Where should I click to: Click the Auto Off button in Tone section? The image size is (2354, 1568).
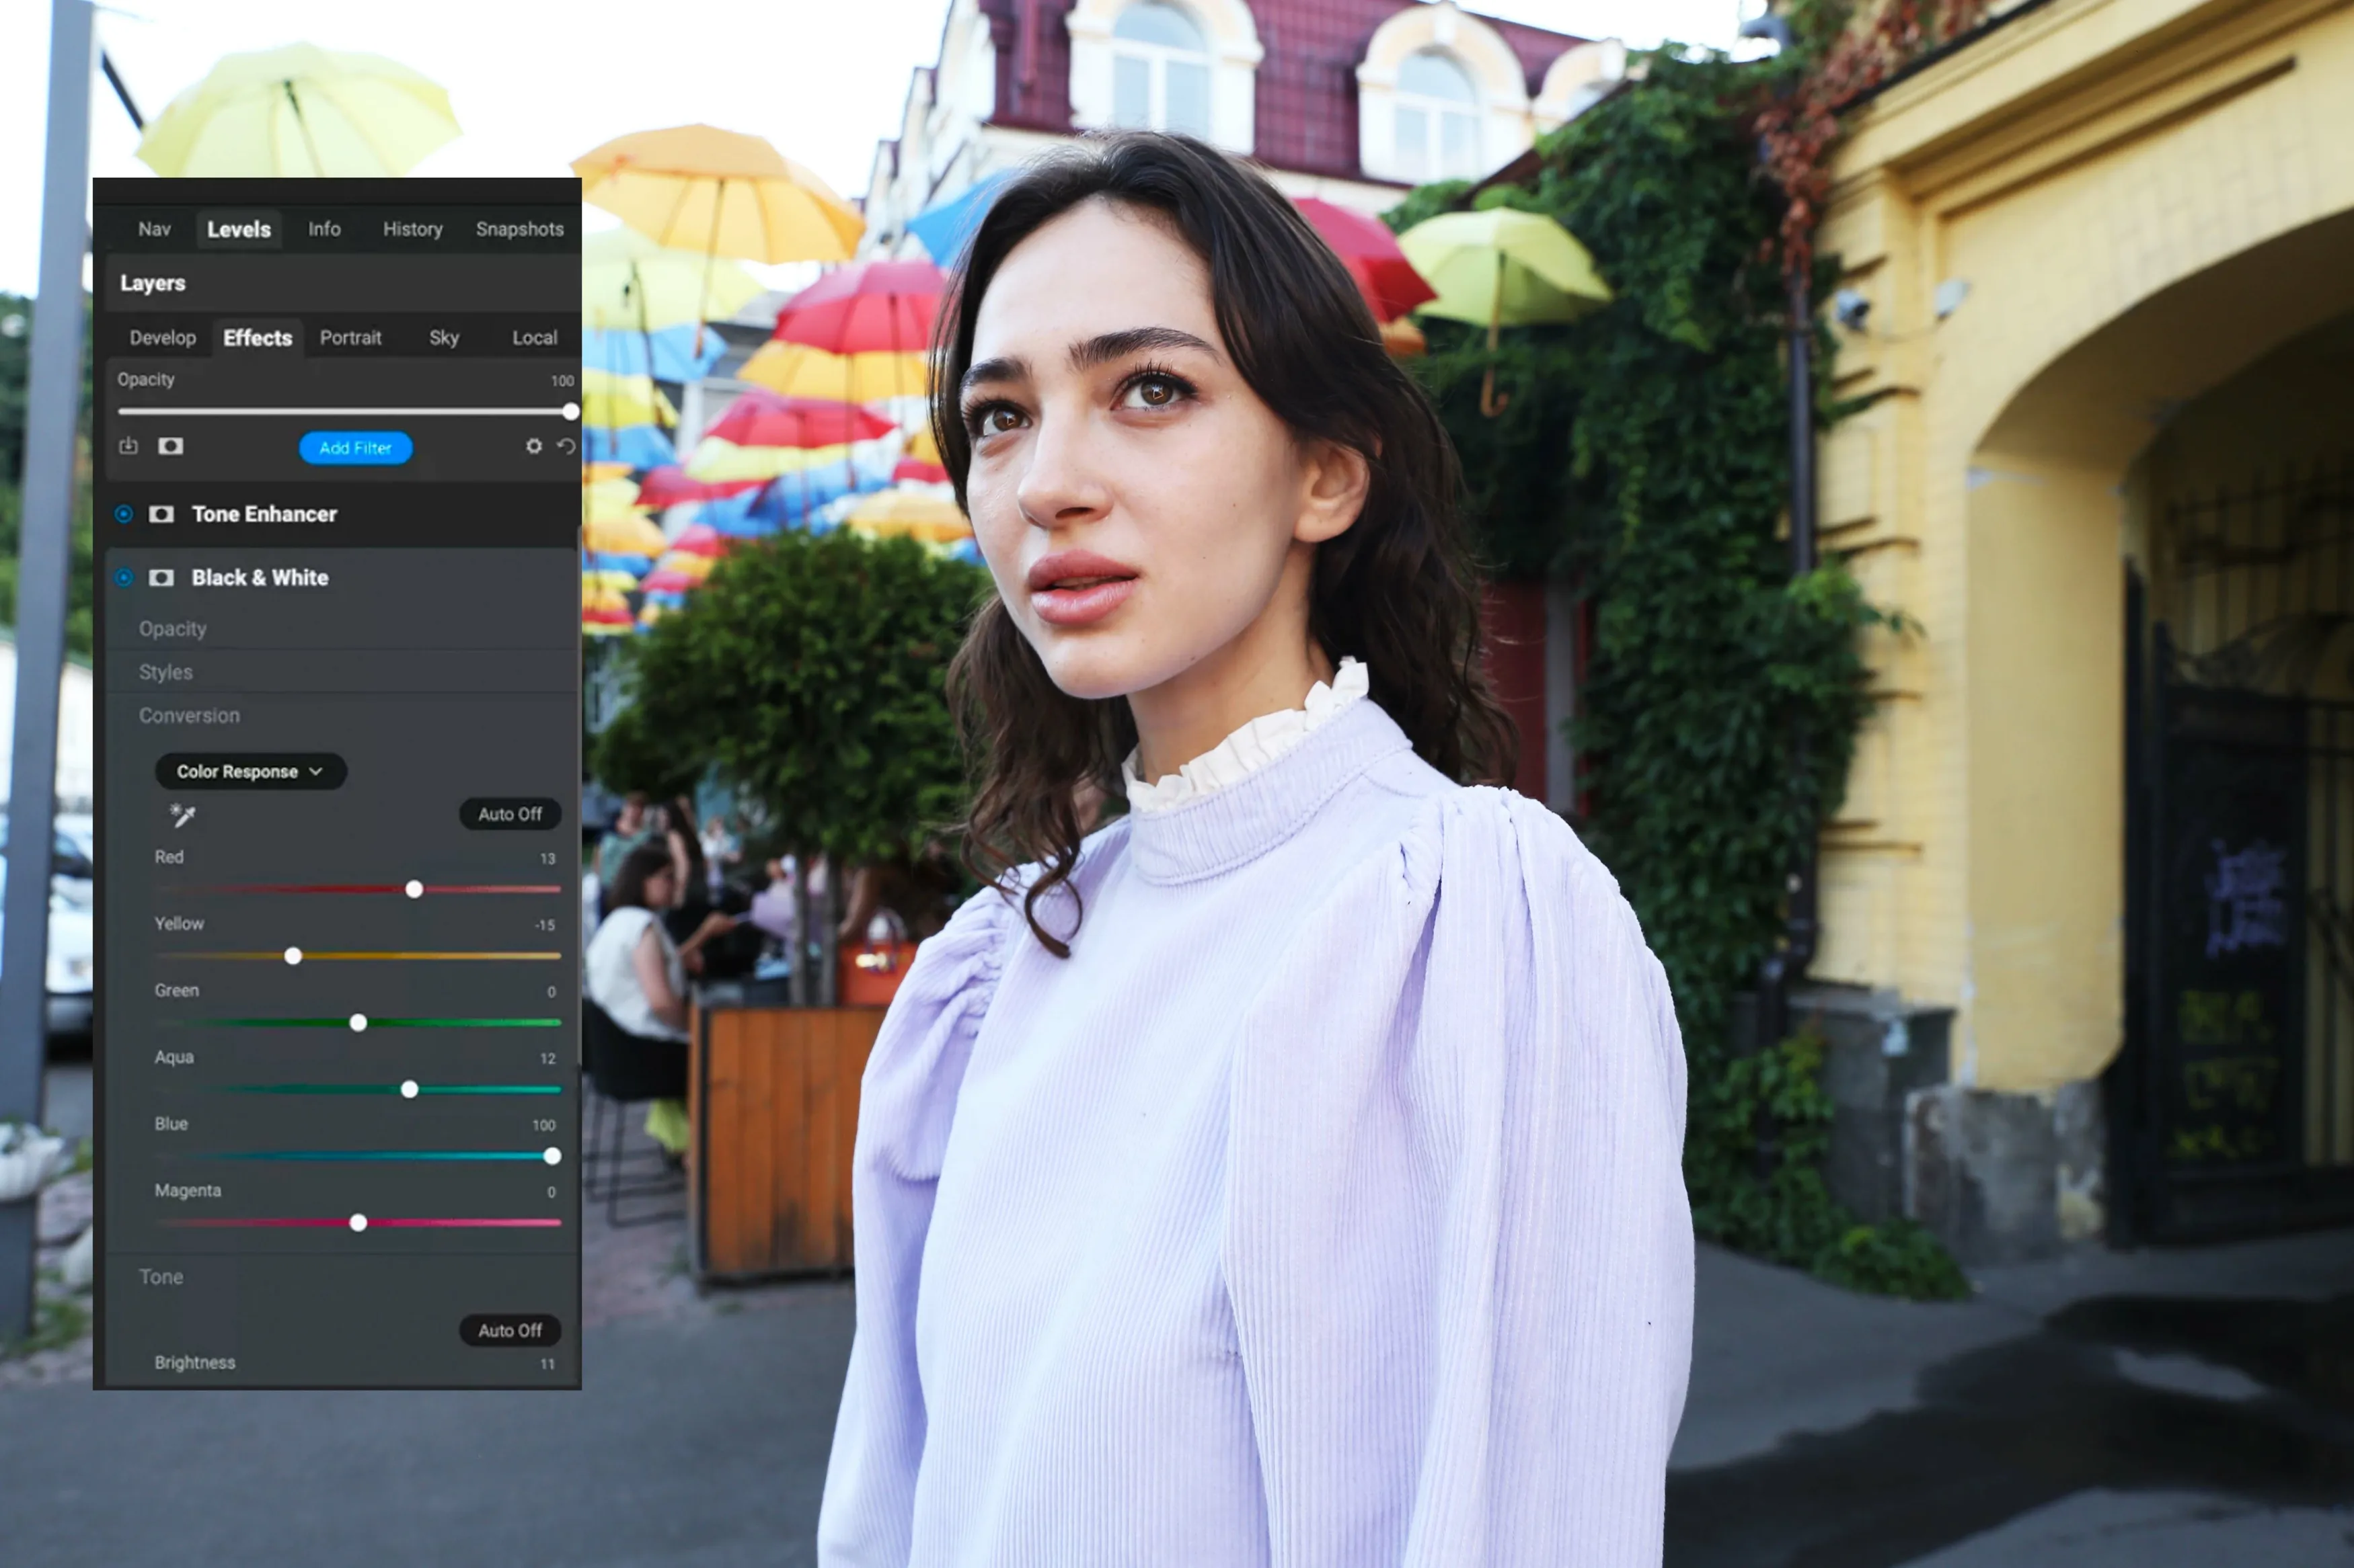509,1330
